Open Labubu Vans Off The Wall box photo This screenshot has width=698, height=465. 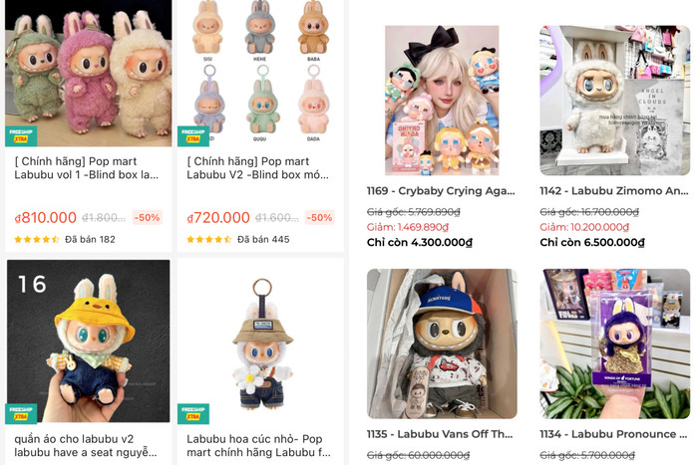click(x=442, y=344)
